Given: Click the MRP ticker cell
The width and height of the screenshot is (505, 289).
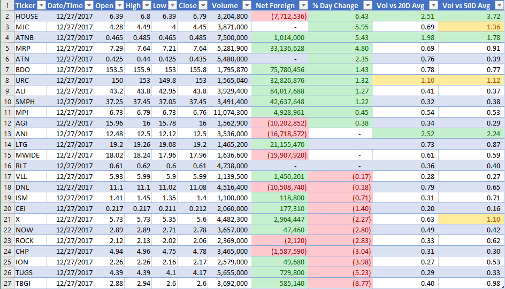Looking at the screenshot, I should (30, 48).
